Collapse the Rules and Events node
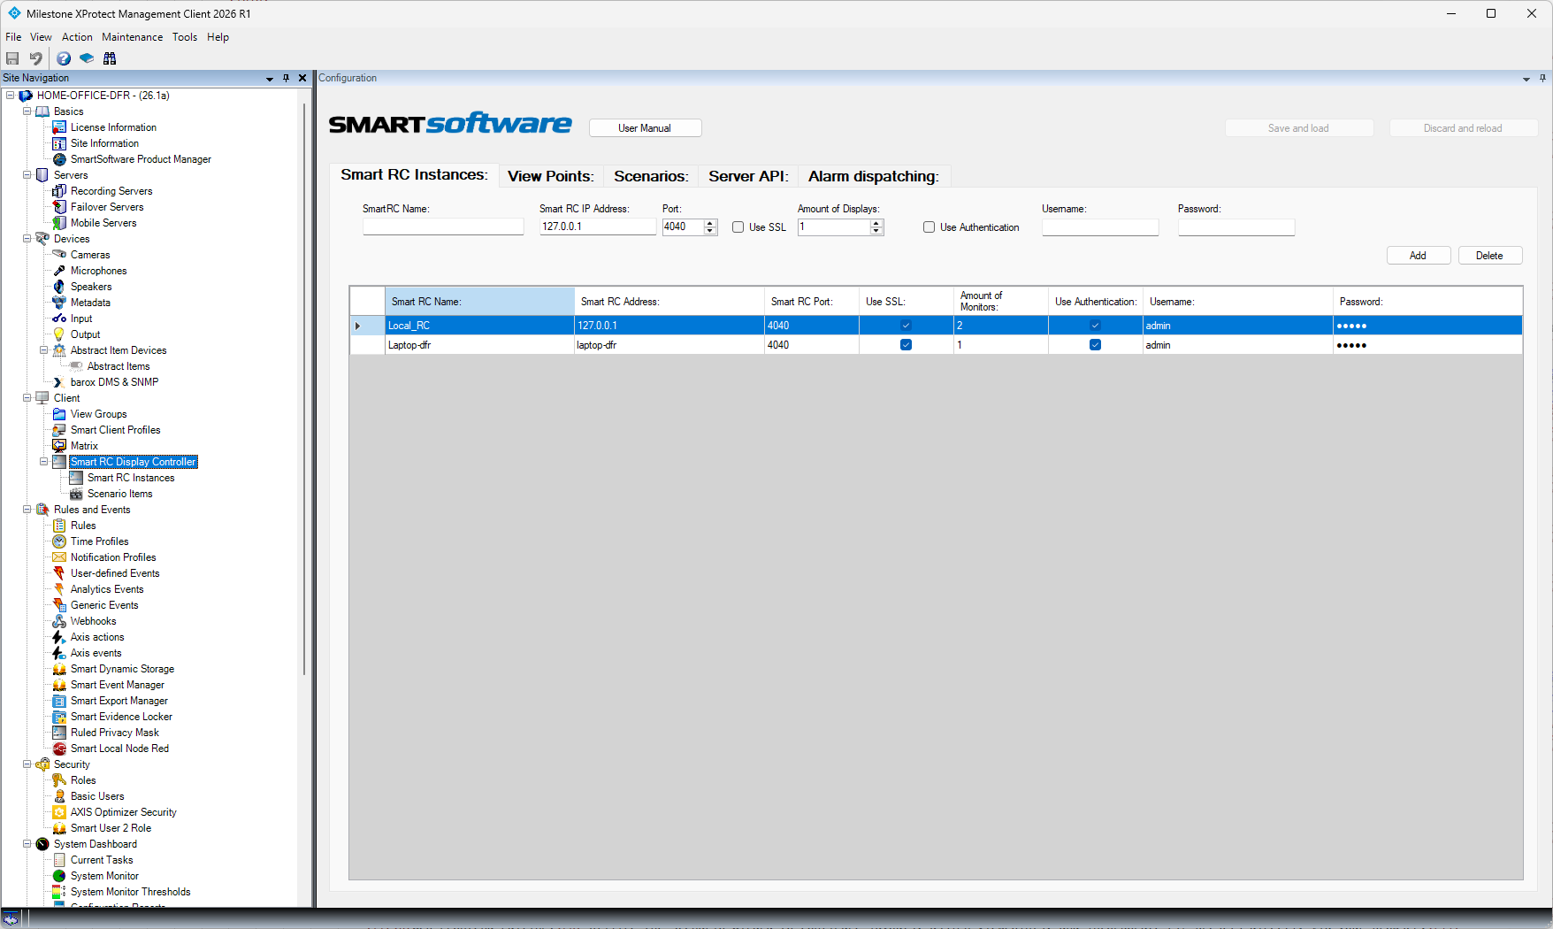The width and height of the screenshot is (1553, 929). (x=27, y=510)
